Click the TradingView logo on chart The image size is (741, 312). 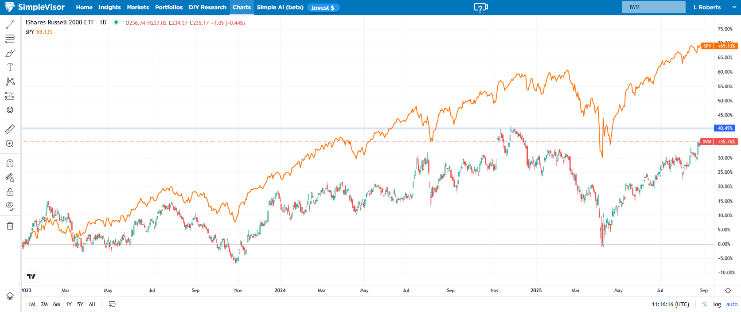pos(31,277)
